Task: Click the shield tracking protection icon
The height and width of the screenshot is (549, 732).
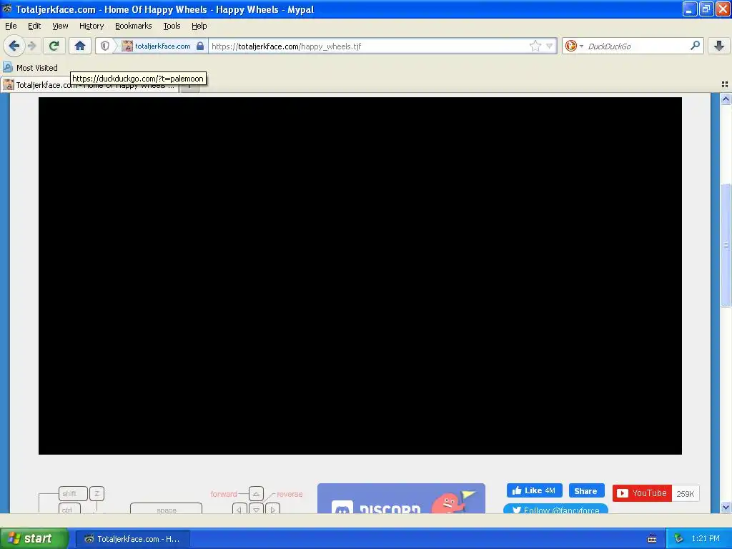Action: click(105, 46)
